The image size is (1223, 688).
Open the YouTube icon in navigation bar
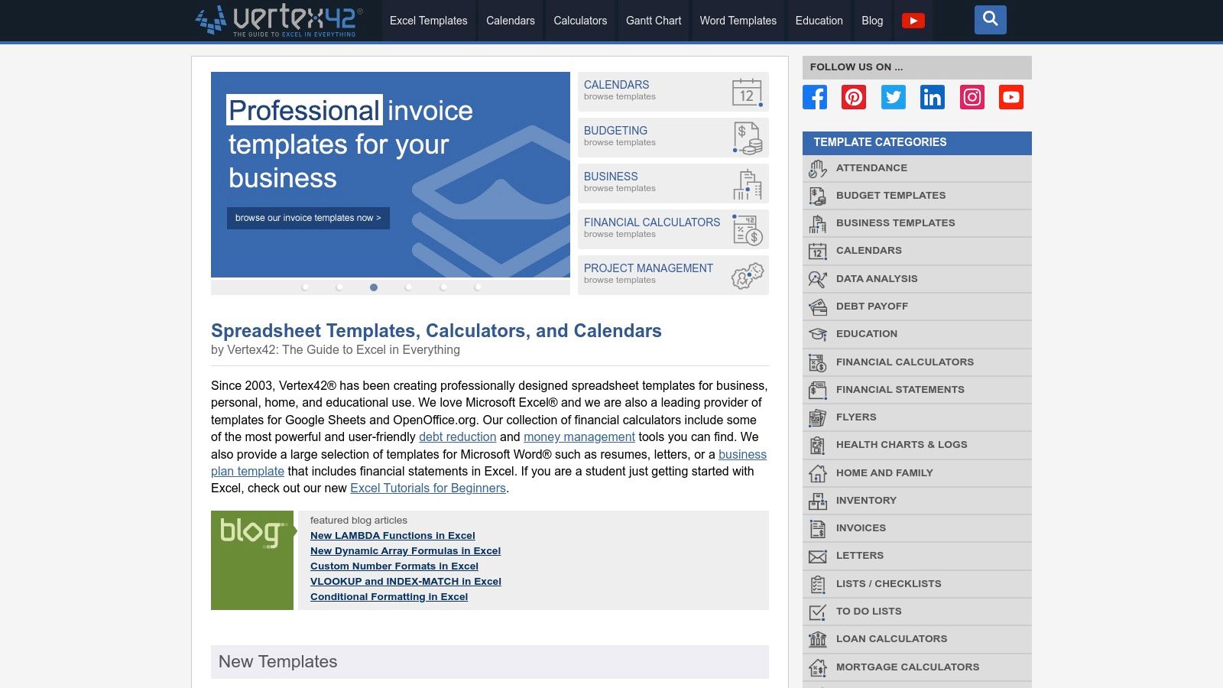pyautogui.click(x=913, y=21)
